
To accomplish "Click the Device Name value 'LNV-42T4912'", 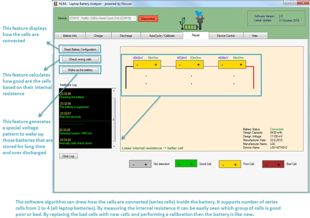I will [279, 147].
